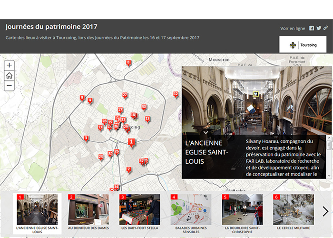
Task: Select map marker 8
Action: pyautogui.click(x=128, y=62)
